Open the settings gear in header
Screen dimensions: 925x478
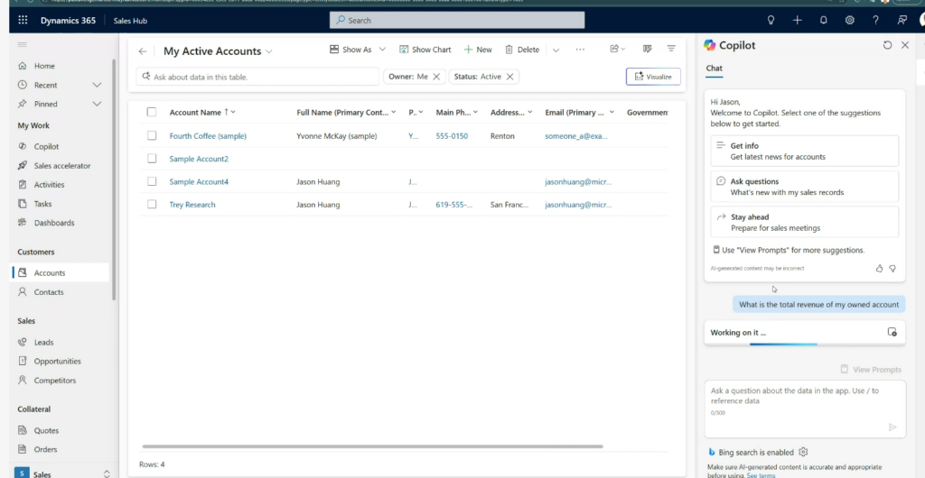pos(849,20)
